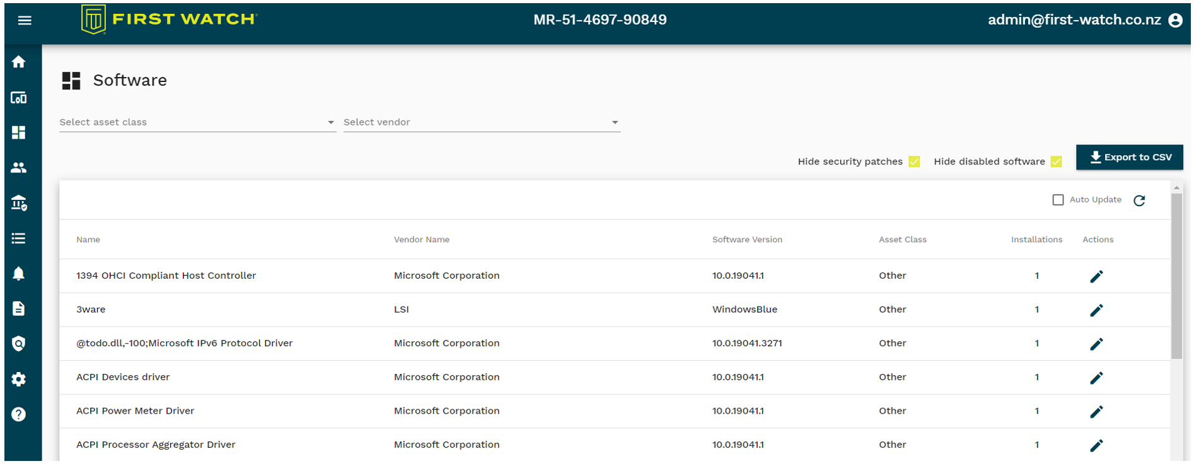Sort by the Vendor Name column header
This screenshot has width=1194, height=466.
click(421, 240)
